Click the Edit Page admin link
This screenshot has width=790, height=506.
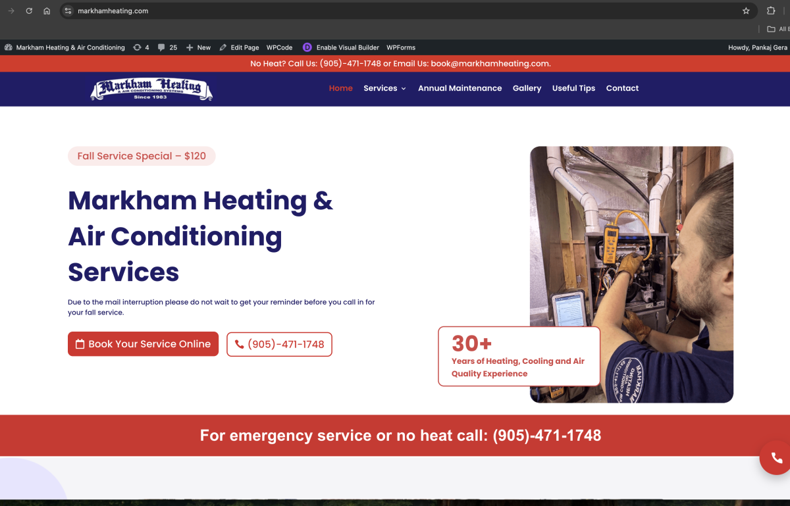tap(240, 47)
